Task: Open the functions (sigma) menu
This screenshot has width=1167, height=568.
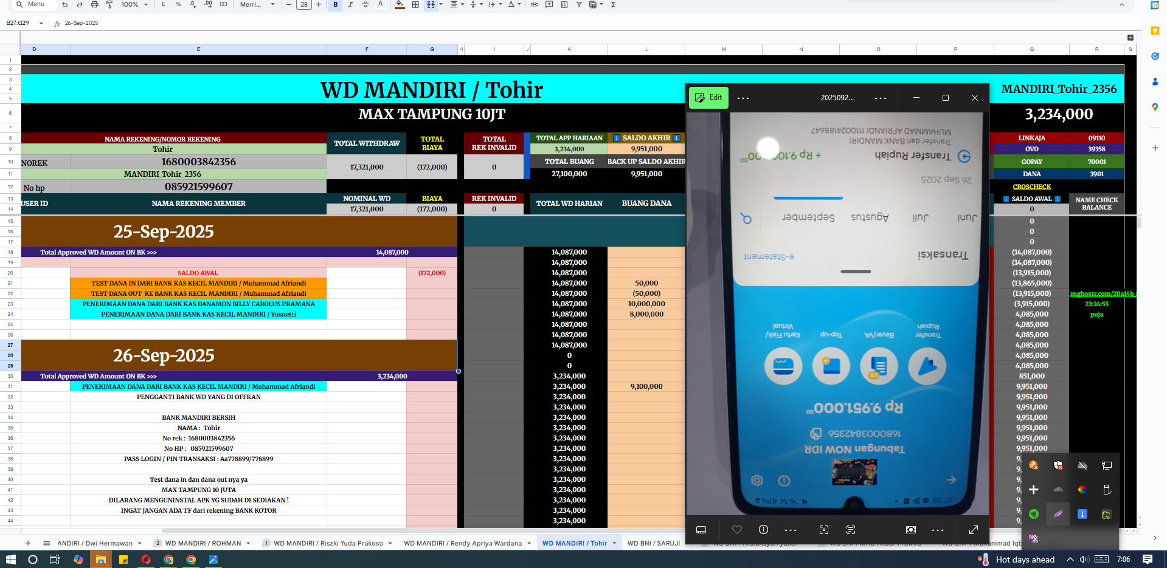Action: tap(613, 4)
